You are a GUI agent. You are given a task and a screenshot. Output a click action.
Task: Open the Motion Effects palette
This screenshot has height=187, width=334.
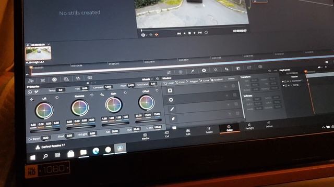pos(90,77)
